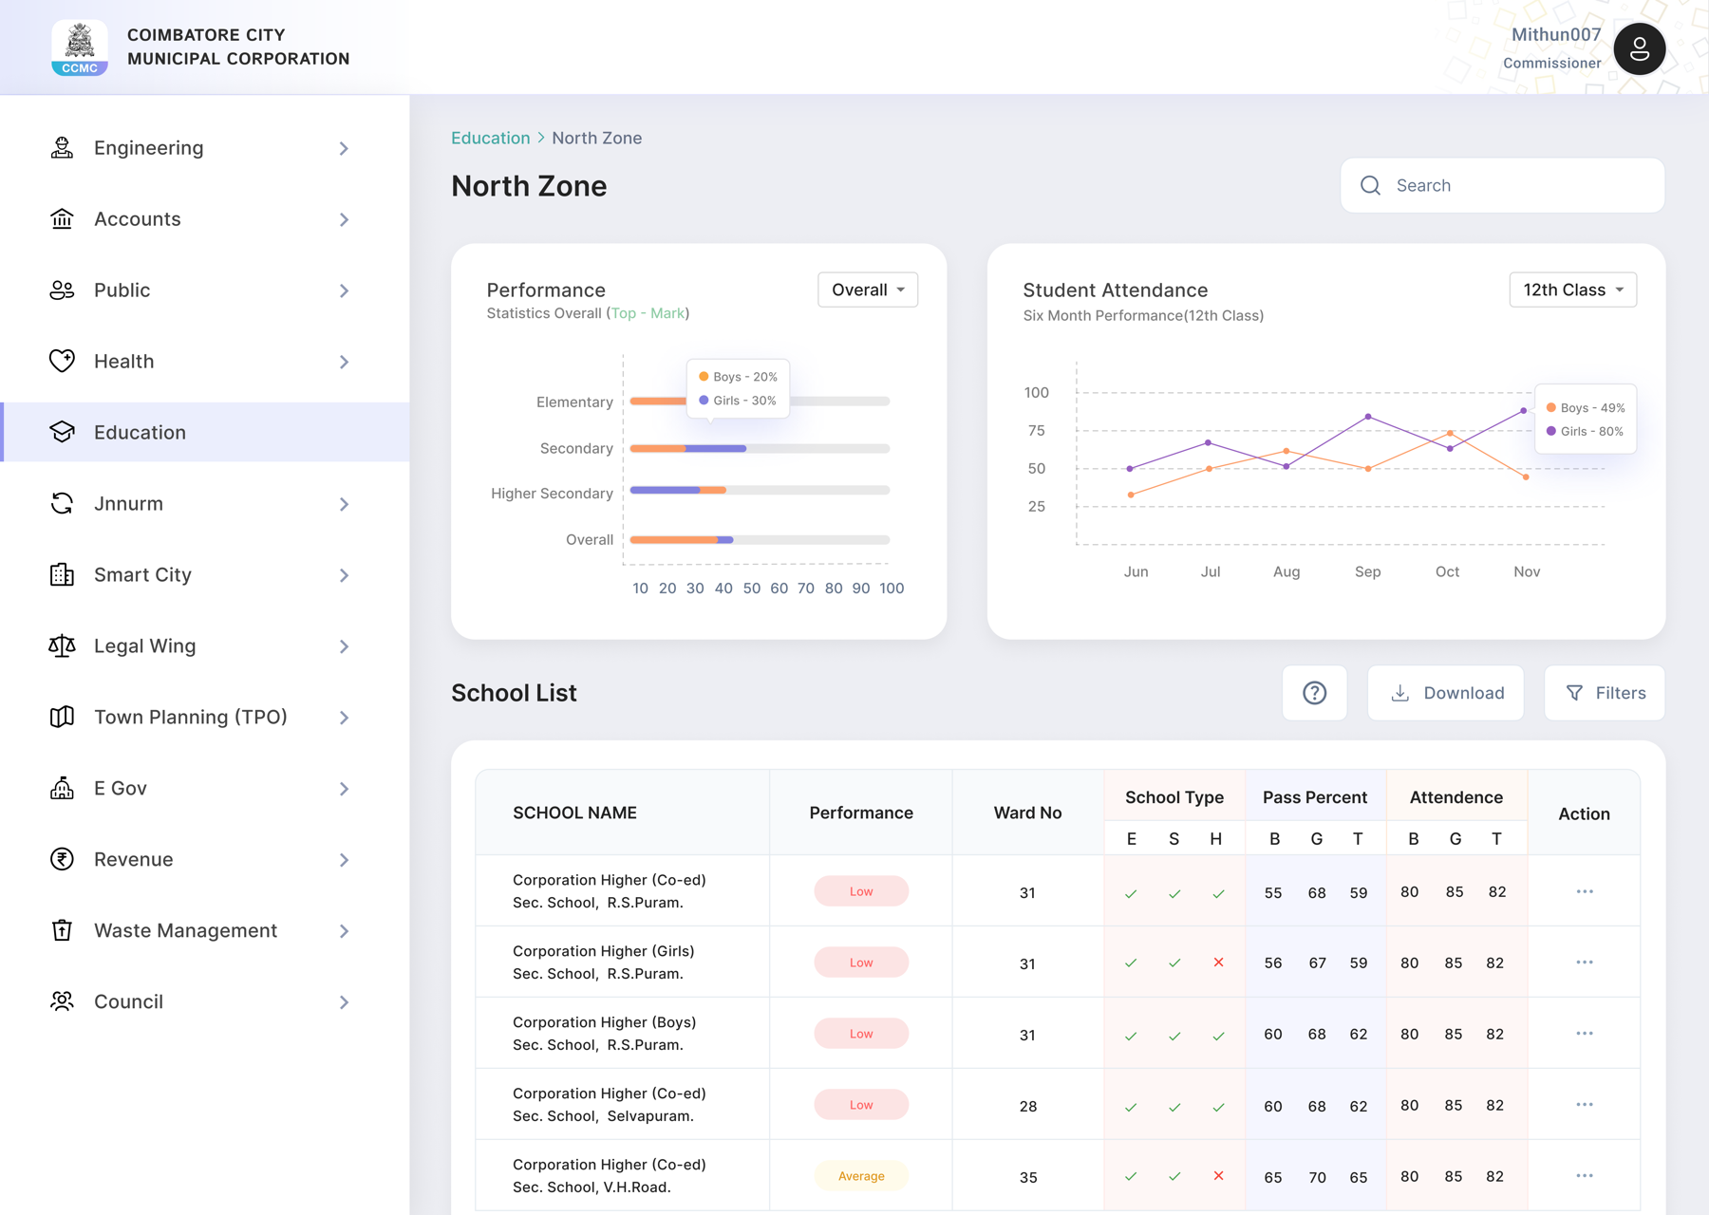Click the Smart City building icon
Screen dimensions: 1709x1215
[x=62, y=575]
